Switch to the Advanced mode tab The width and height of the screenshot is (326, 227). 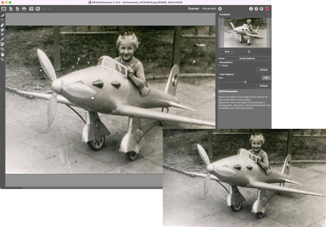tap(209, 9)
